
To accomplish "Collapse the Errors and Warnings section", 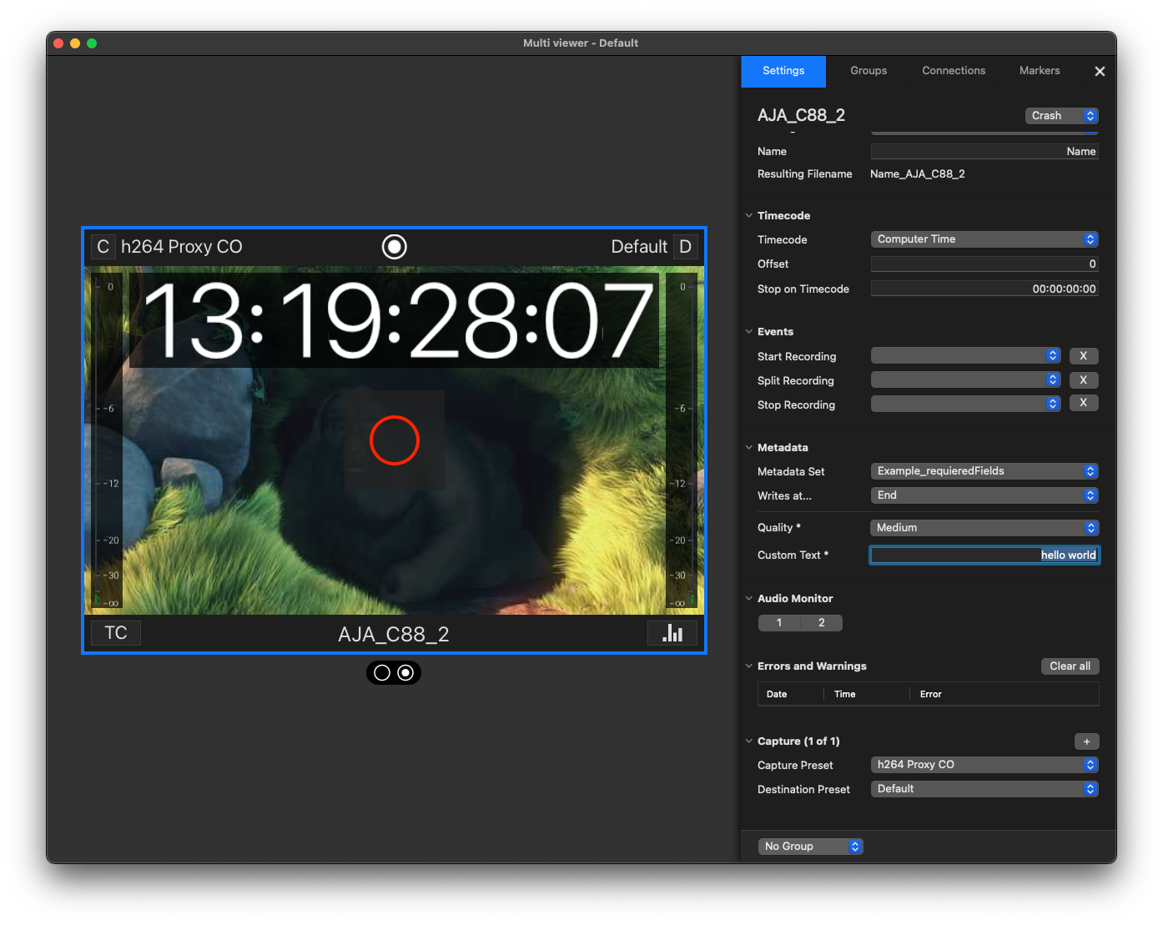I will coord(748,666).
